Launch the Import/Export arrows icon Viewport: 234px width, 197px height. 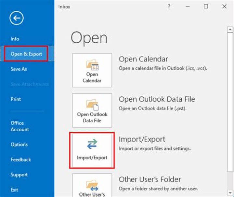(92, 144)
